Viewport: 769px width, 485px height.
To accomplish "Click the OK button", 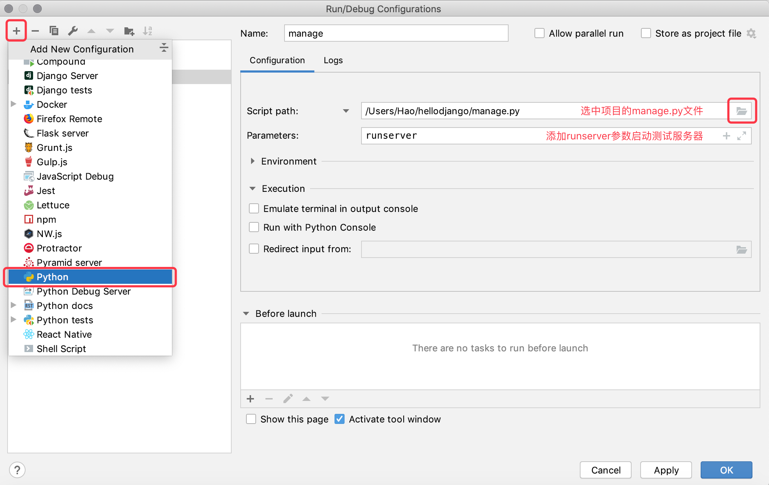I will [726, 470].
